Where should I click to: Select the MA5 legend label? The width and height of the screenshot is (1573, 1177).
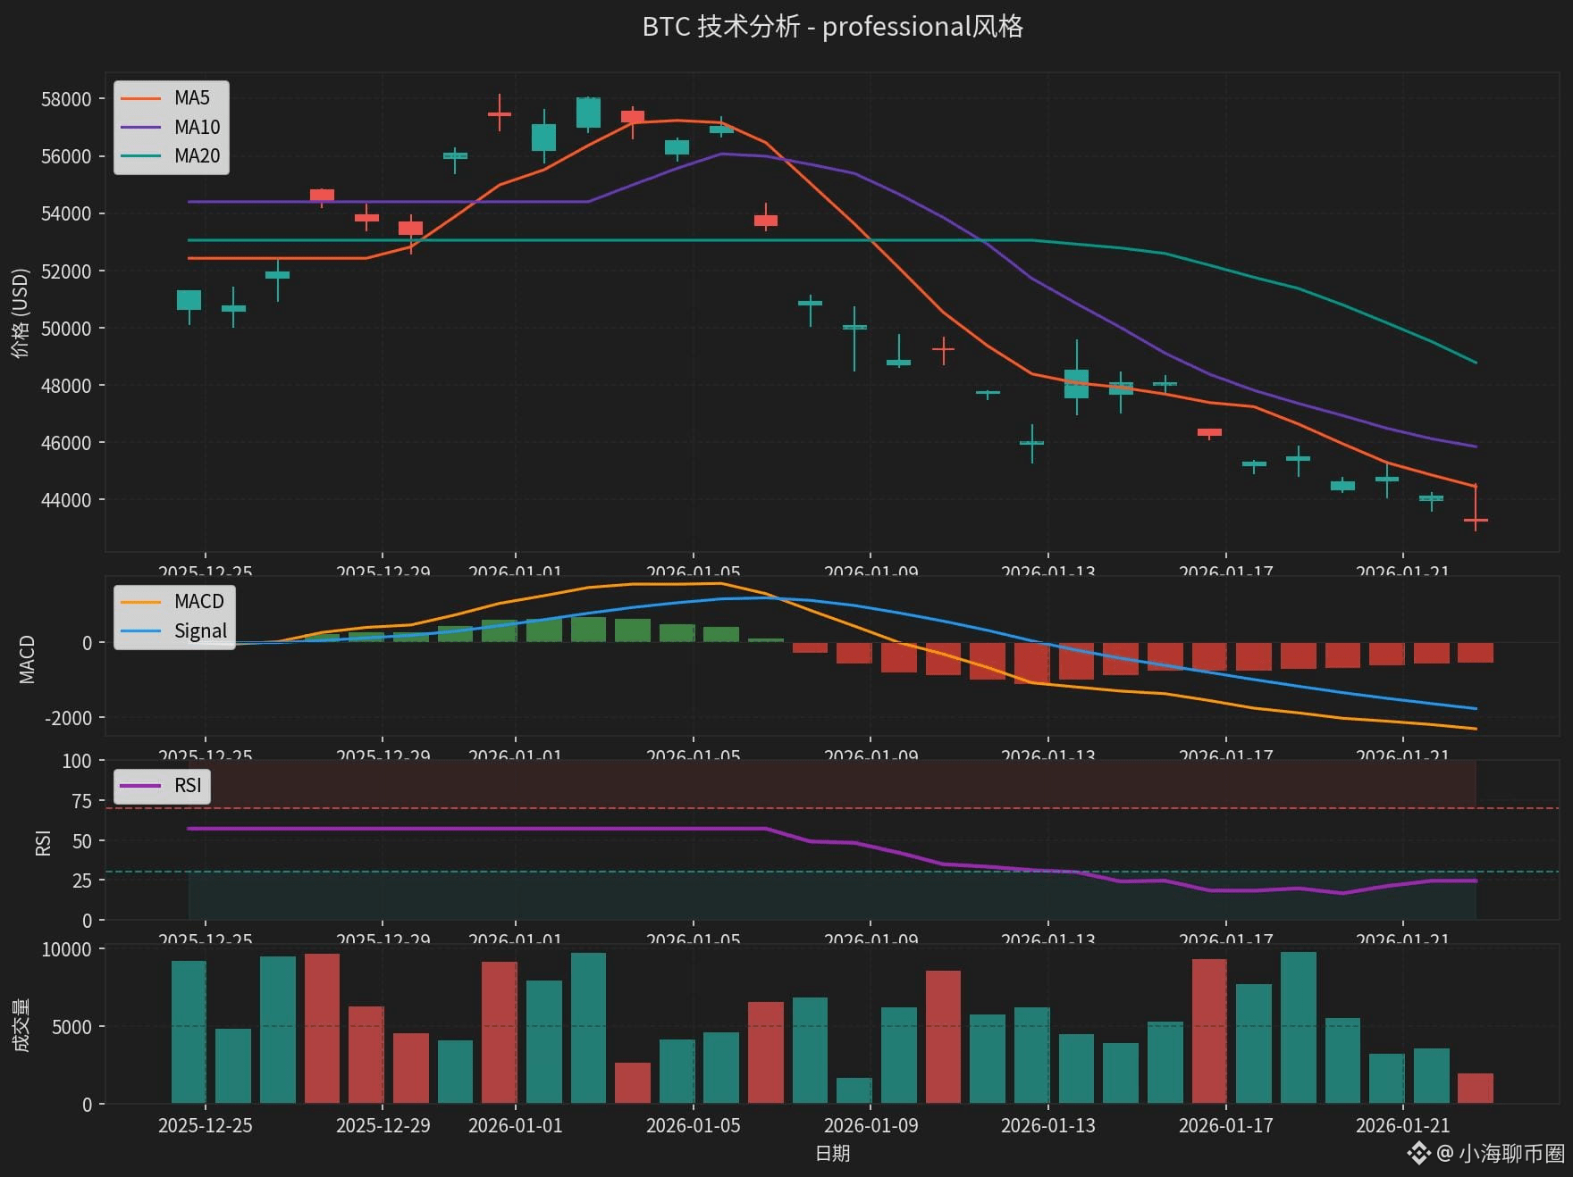tap(192, 98)
